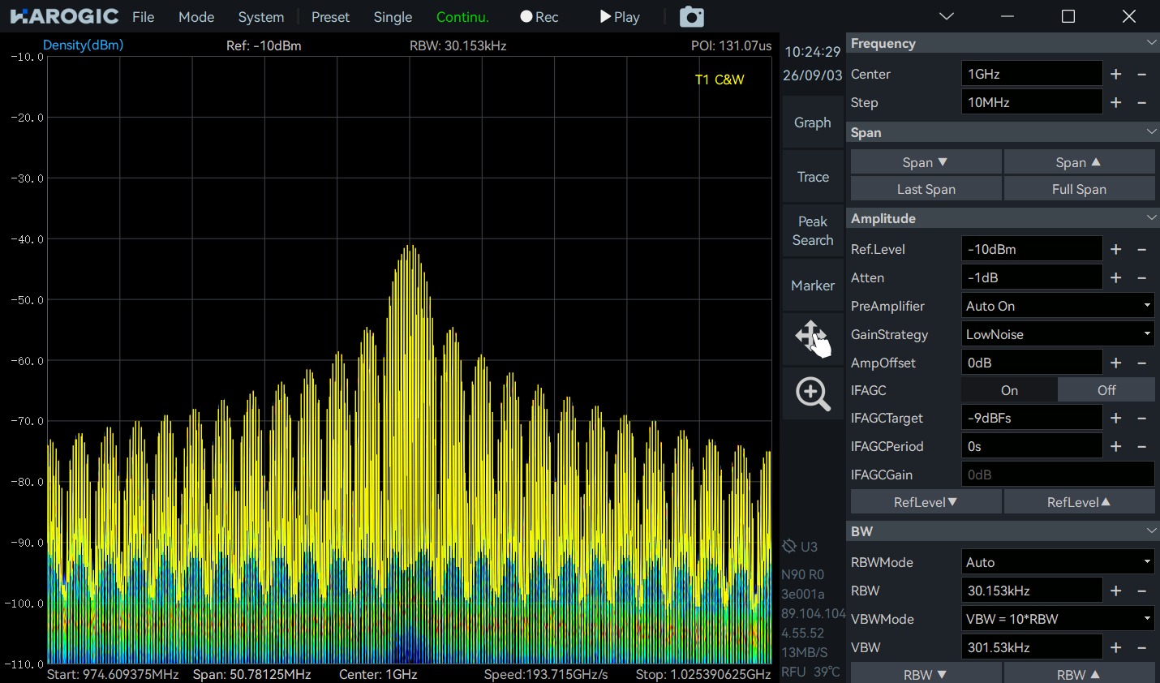The image size is (1160, 683).
Task: Click the Last Span button
Action: (926, 189)
